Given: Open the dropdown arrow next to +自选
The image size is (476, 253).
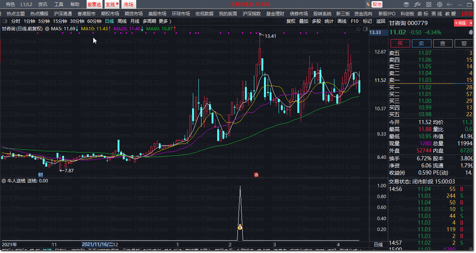Looking at the screenshot, I should (471, 23).
